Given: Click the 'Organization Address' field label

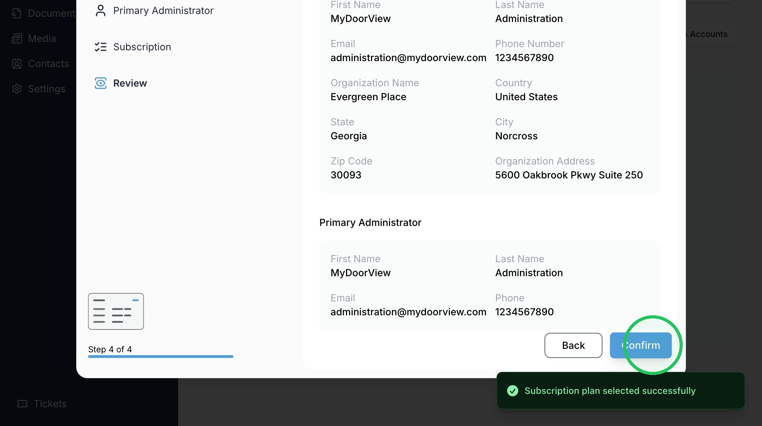Looking at the screenshot, I should (x=545, y=161).
